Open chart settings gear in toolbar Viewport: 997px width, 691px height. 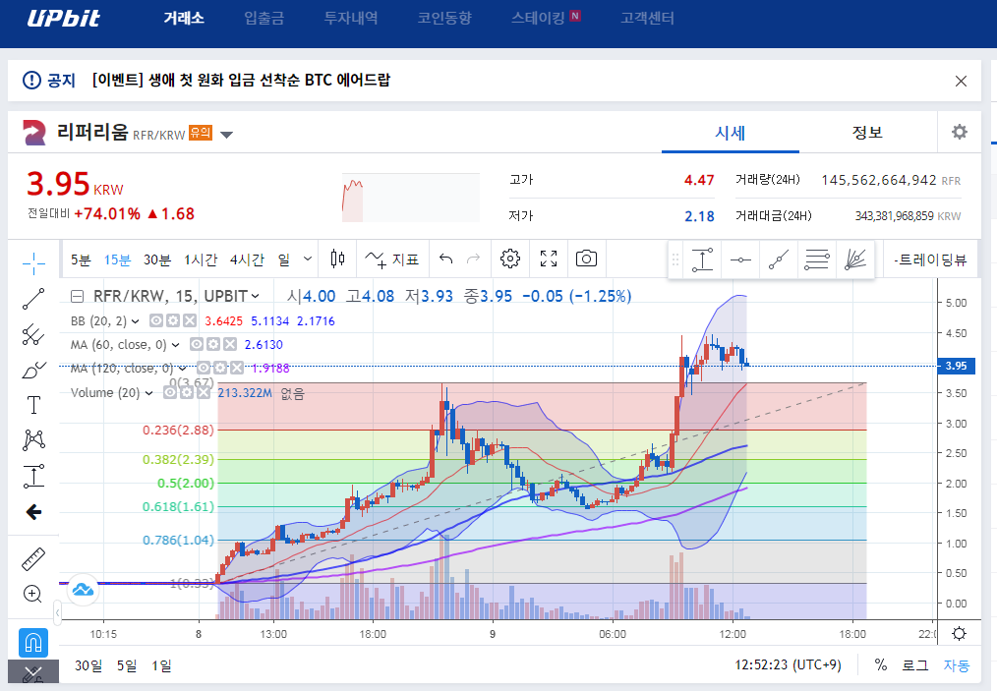click(x=510, y=259)
